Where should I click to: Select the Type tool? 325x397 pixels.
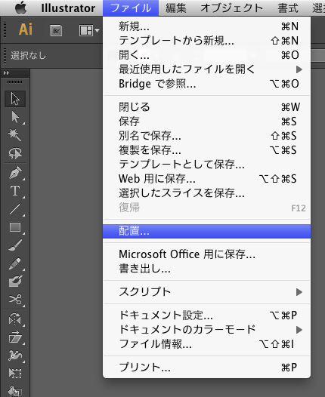(x=15, y=191)
